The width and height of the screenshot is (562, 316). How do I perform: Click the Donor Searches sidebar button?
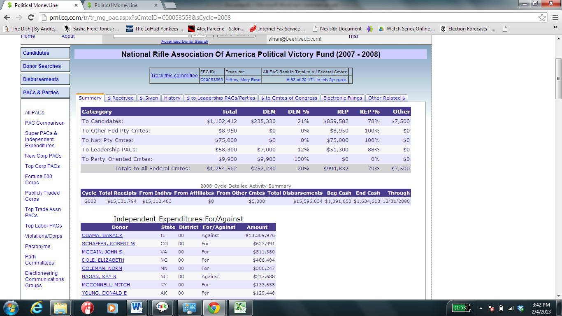tap(45, 66)
